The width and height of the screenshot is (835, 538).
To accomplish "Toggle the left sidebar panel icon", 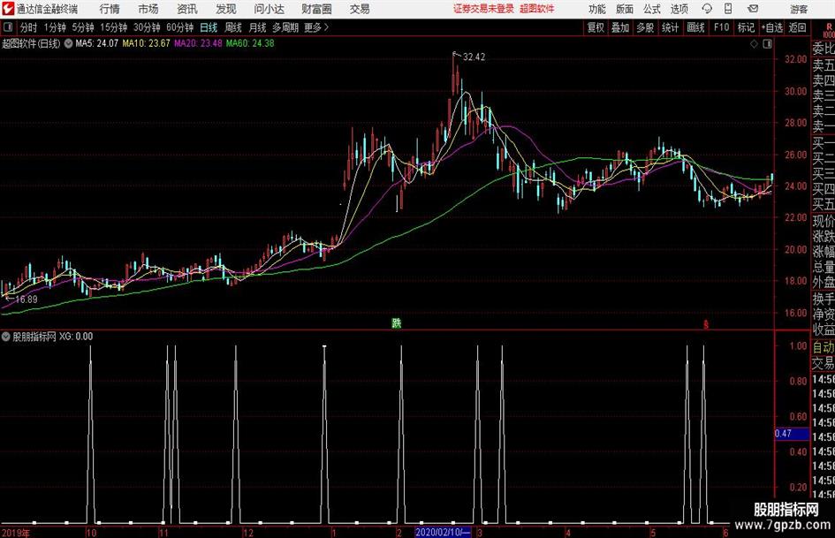I will 8,27.
